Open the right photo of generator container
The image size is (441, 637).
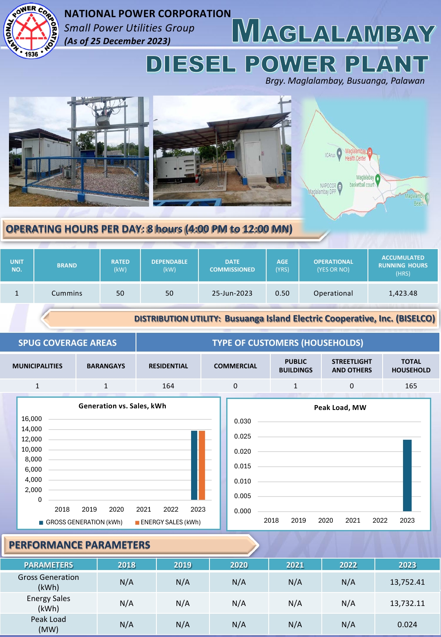[222, 151]
